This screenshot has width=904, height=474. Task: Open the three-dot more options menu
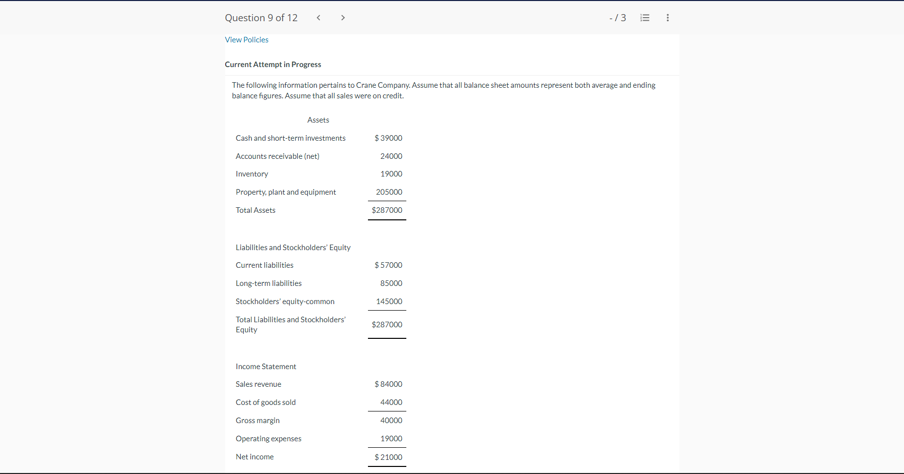click(x=667, y=18)
